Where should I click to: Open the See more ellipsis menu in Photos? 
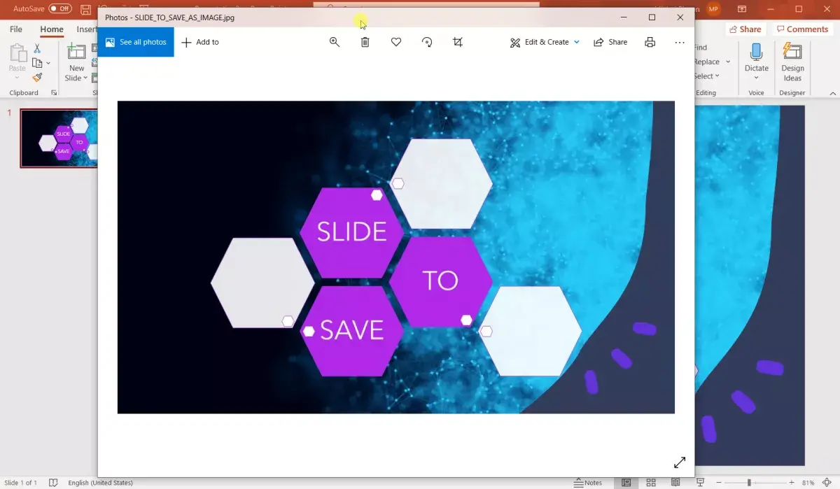680,42
